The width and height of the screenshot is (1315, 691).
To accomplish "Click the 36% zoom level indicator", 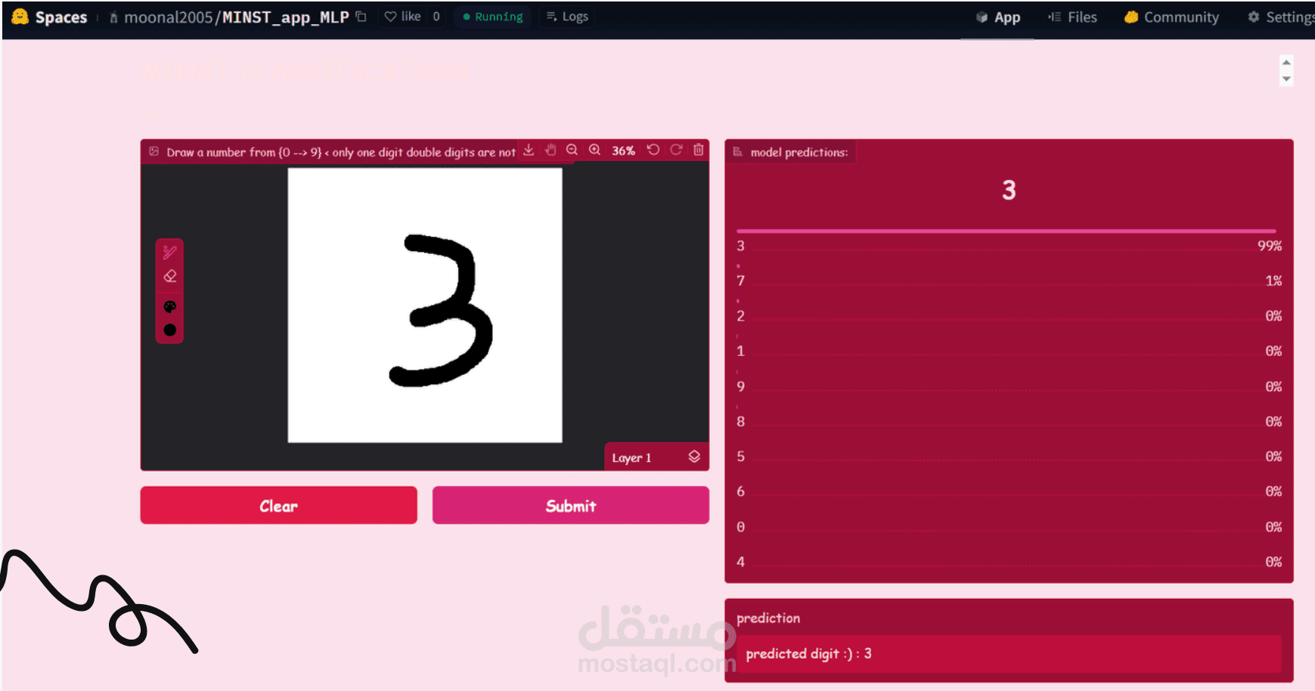I will tap(623, 150).
